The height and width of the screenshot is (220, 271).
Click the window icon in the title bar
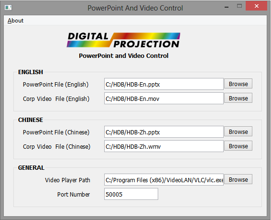click(8, 8)
